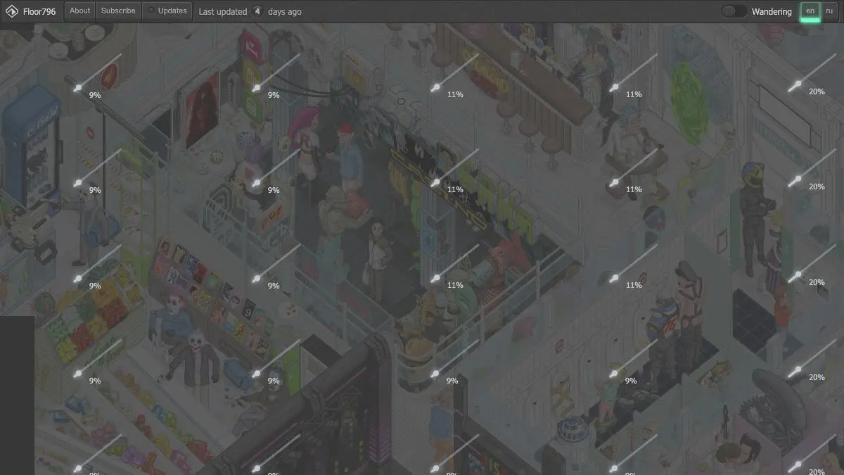Toggle the Wandering mode switch
The width and height of the screenshot is (844, 475).
[x=734, y=11]
